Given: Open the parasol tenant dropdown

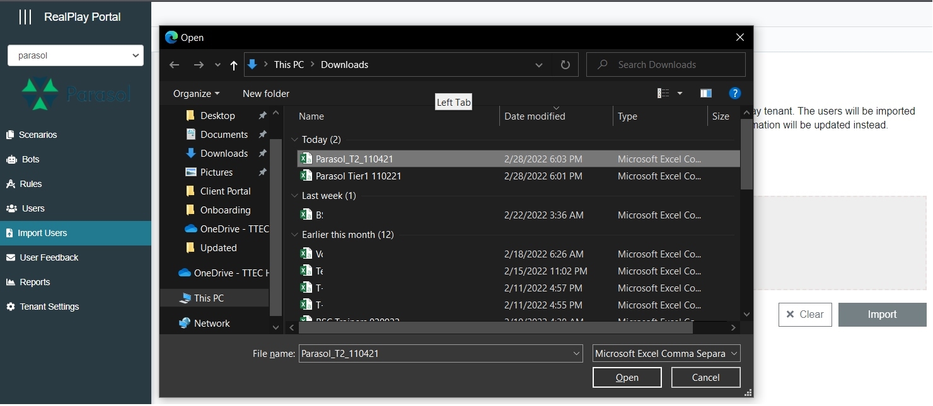Looking at the screenshot, I should (x=76, y=55).
